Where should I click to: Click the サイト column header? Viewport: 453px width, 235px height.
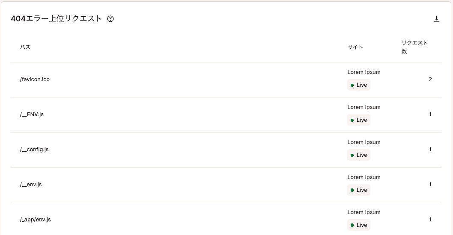click(355, 47)
